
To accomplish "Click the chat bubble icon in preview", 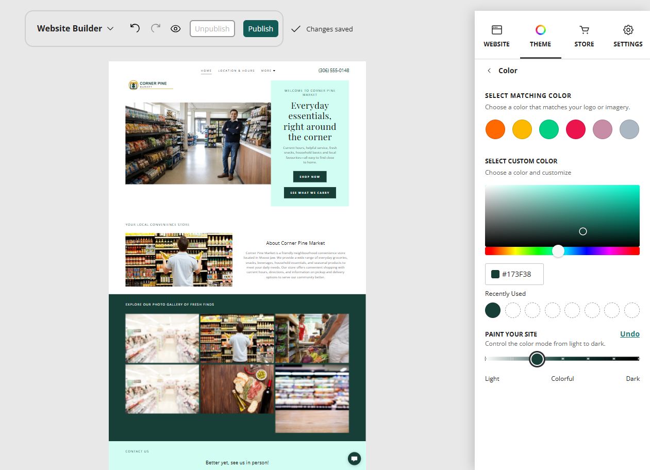I will pos(354,459).
